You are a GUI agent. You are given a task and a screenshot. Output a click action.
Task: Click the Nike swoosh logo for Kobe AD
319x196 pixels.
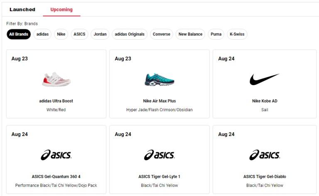[x=265, y=79]
